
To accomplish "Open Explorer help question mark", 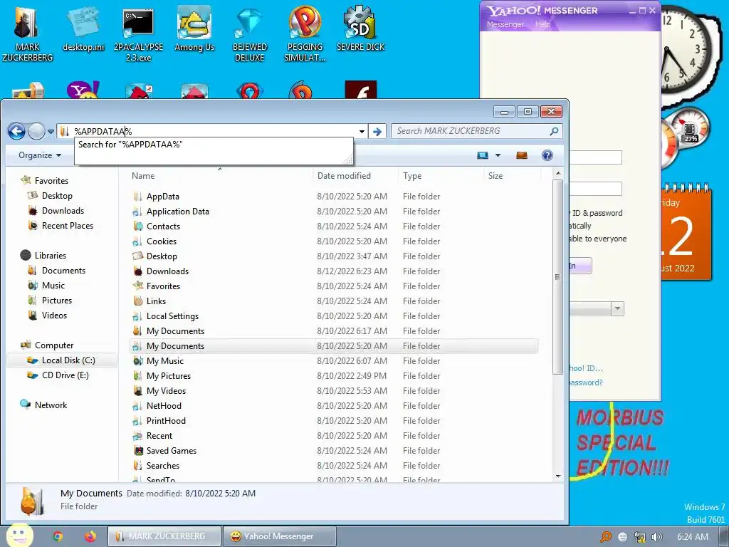I will pyautogui.click(x=547, y=155).
